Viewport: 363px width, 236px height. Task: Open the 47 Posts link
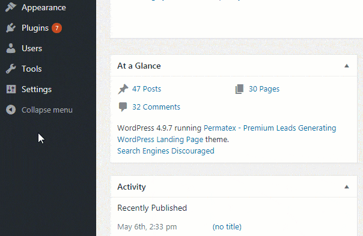[x=147, y=89]
